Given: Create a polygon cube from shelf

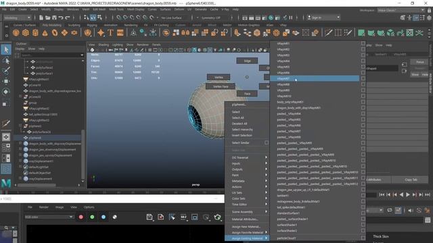Looking at the screenshot, I should (26, 33).
